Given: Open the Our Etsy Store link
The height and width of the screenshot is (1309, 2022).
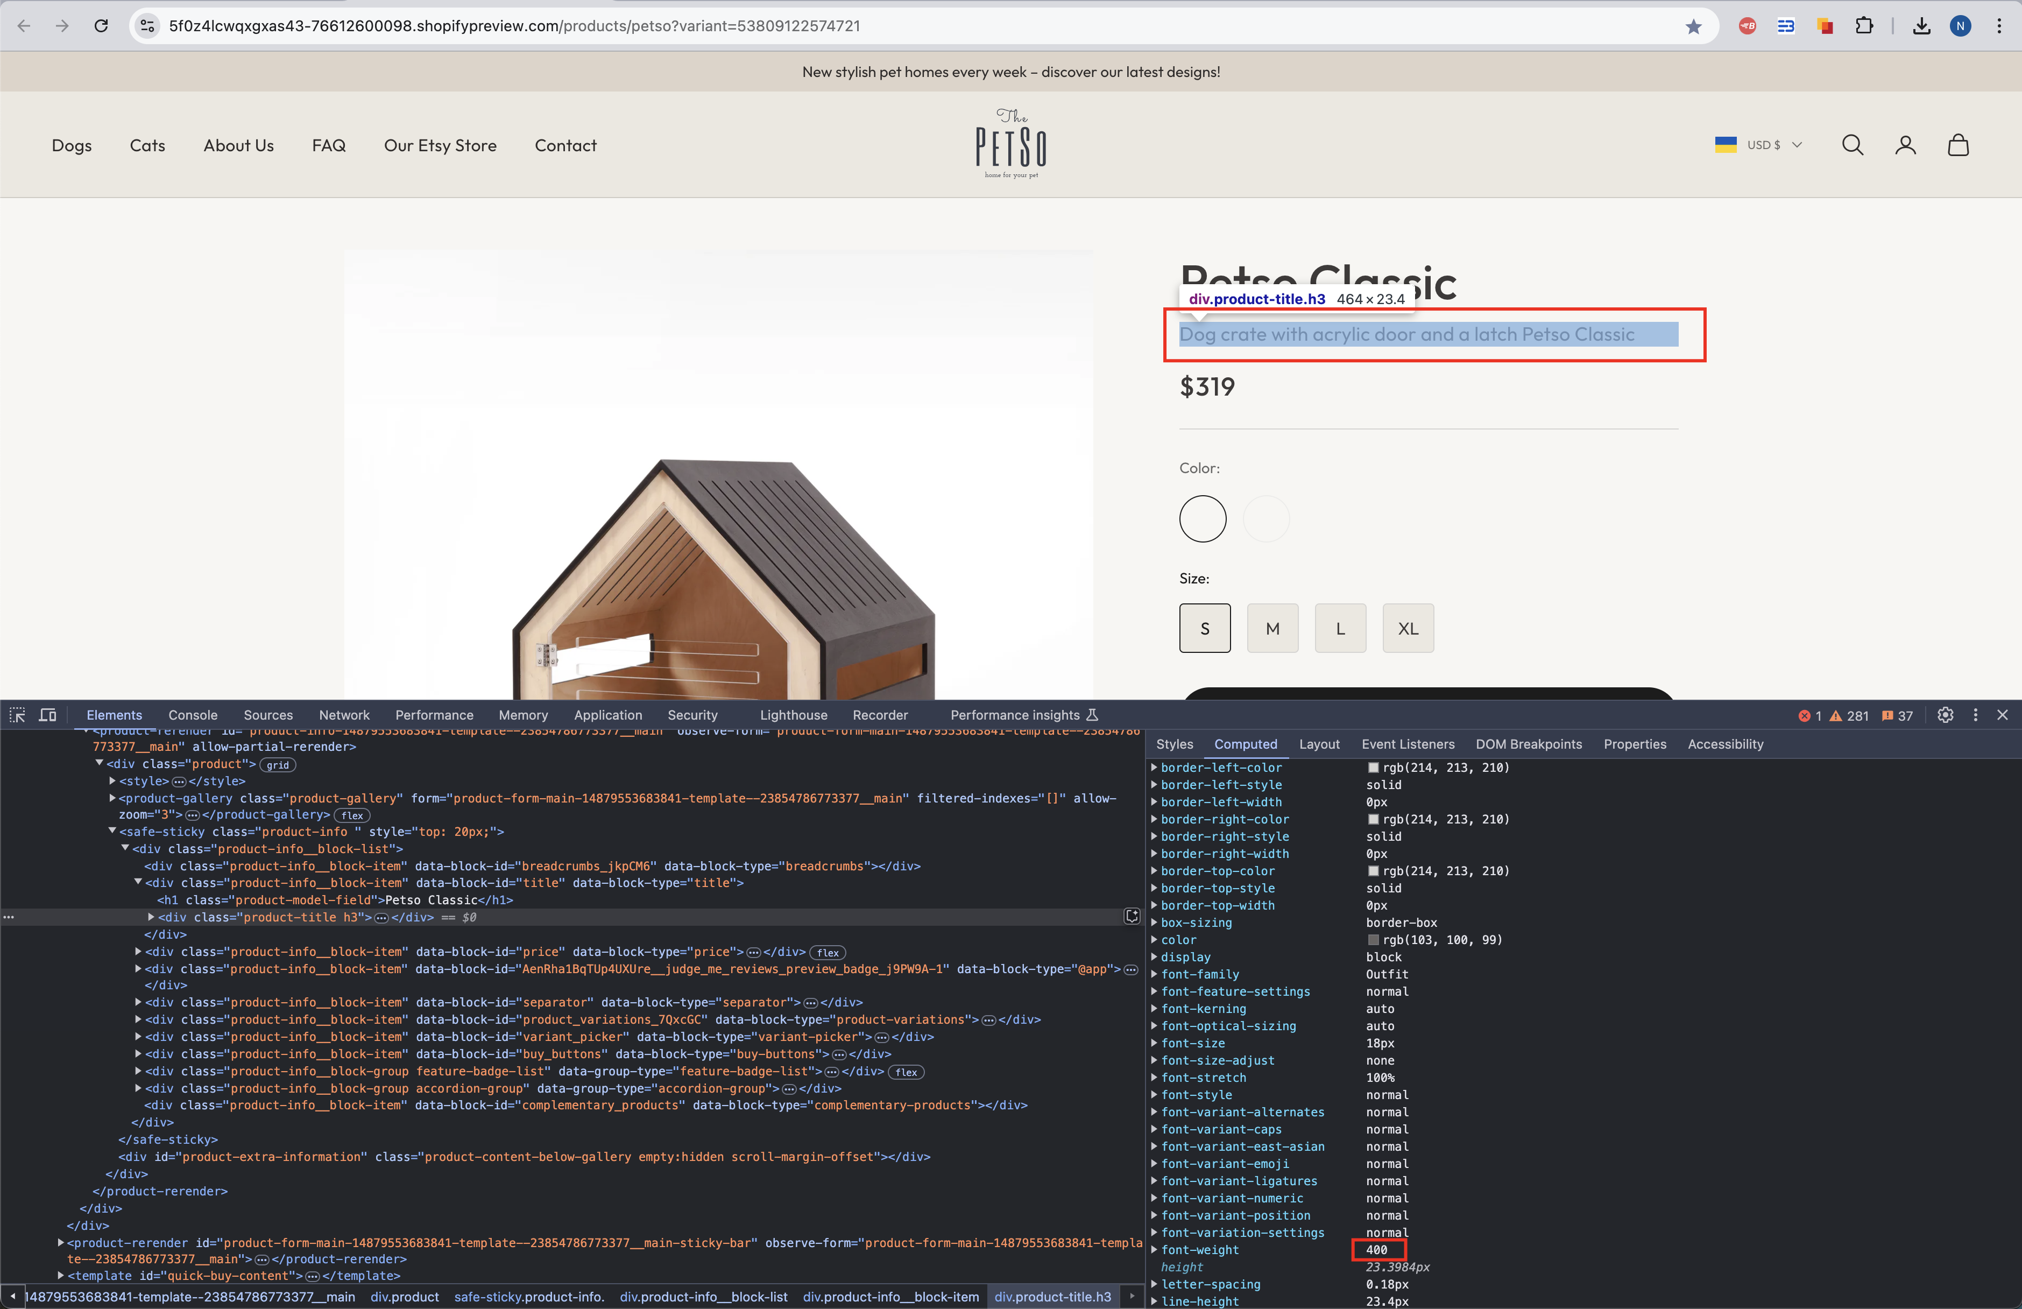Looking at the screenshot, I should (440, 145).
